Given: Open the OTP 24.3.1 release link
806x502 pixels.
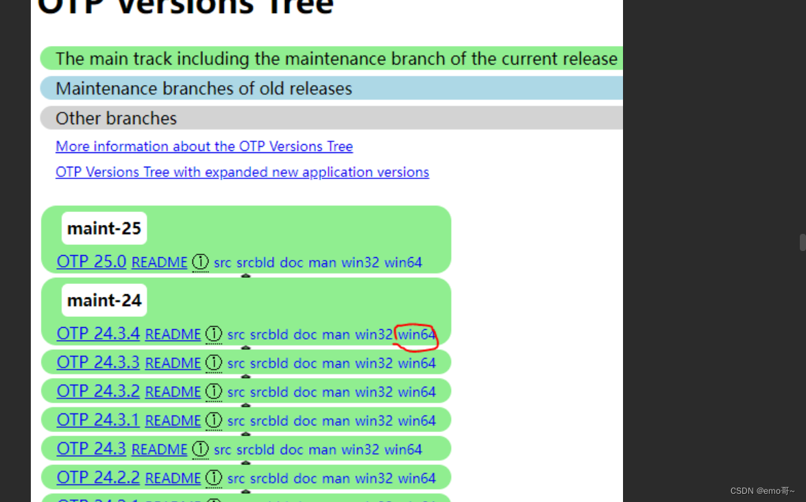Looking at the screenshot, I should [98, 420].
